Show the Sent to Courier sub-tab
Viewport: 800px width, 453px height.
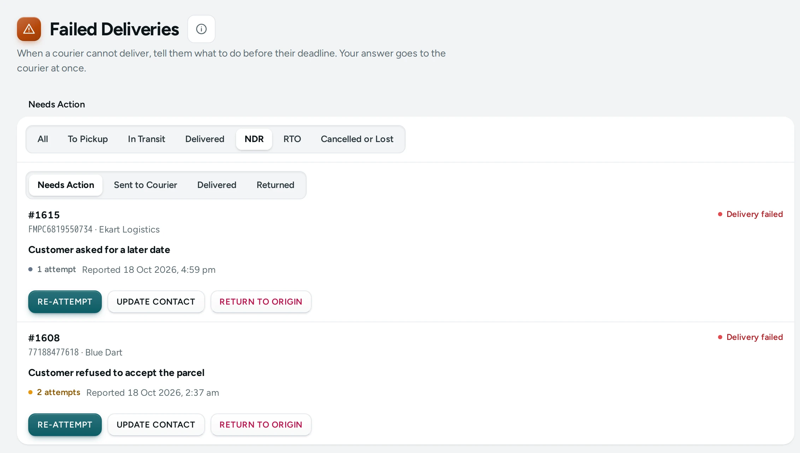(145, 185)
